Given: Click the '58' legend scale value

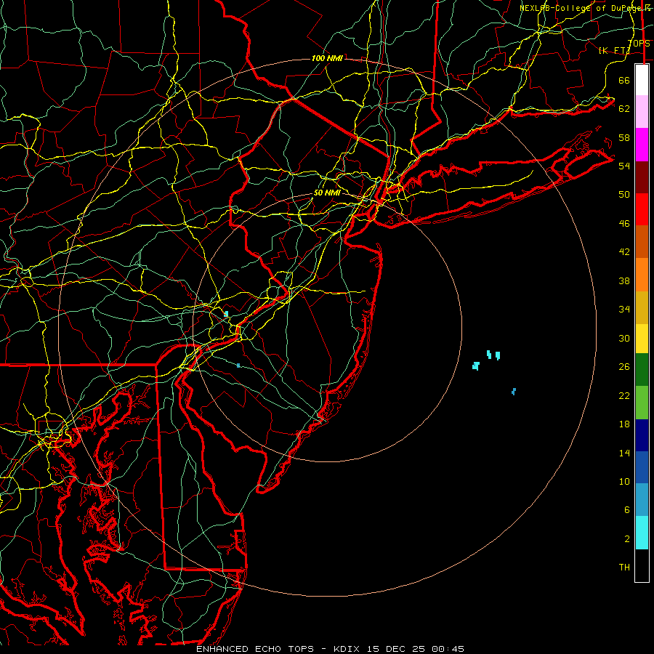Looking at the screenshot, I should point(624,137).
